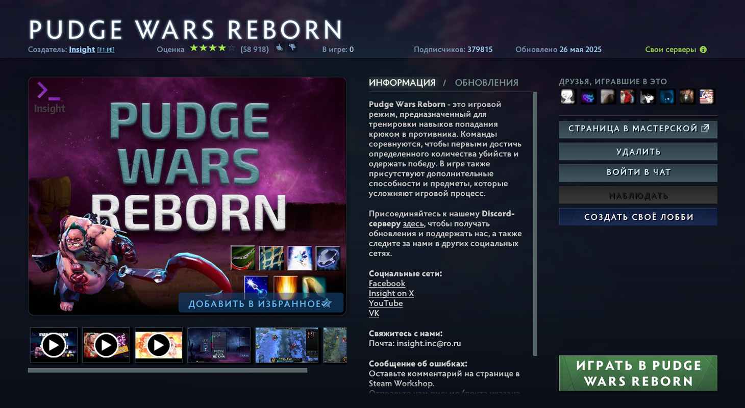The width and height of the screenshot is (745, 408).
Task: Play the second video thumbnail
Action: pos(106,345)
